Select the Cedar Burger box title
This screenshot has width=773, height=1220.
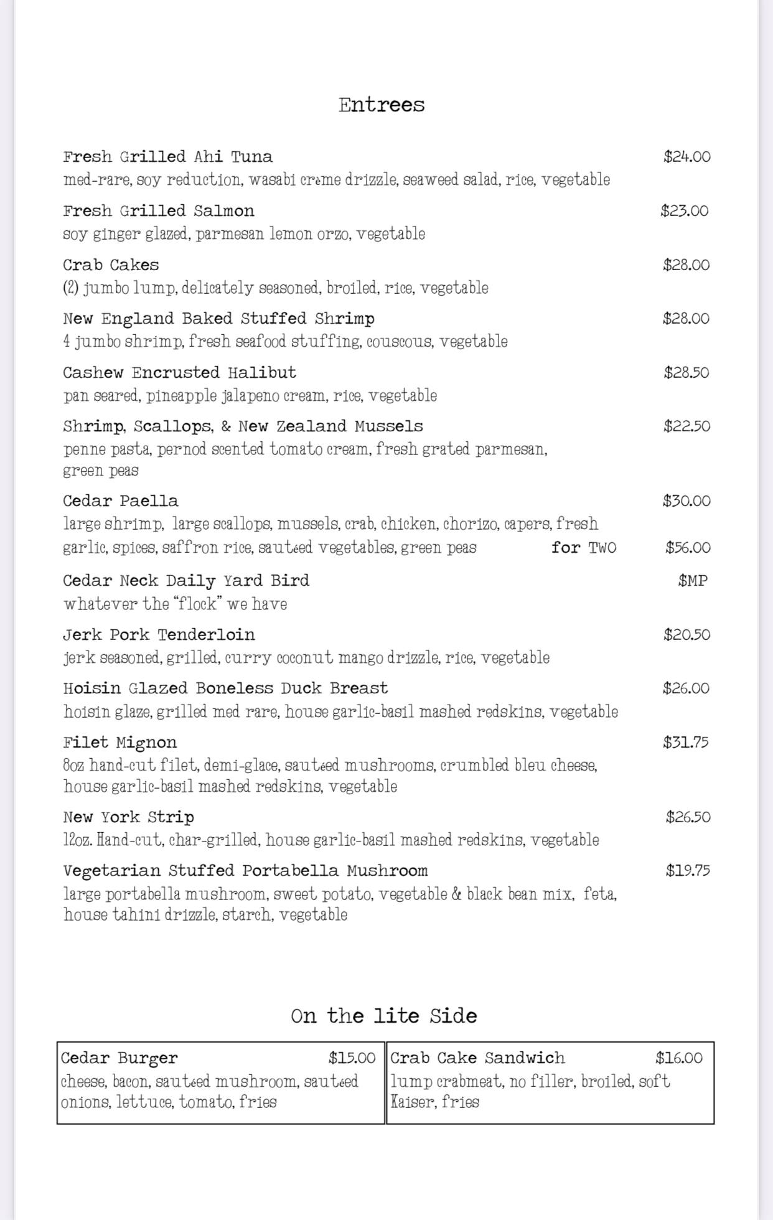pyautogui.click(x=119, y=1058)
